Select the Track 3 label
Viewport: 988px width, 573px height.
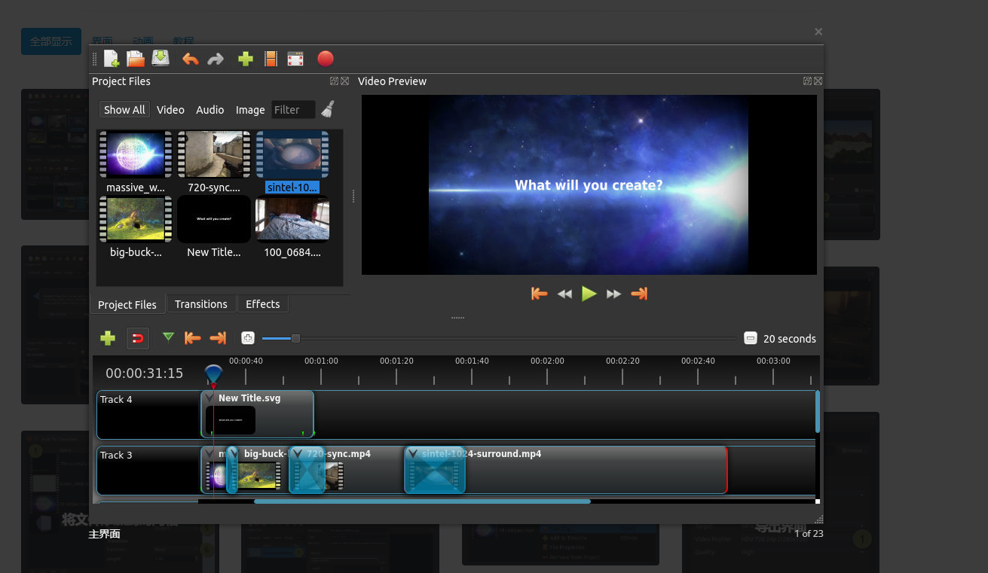tap(116, 455)
